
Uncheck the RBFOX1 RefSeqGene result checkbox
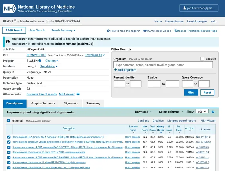tap(9, 137)
